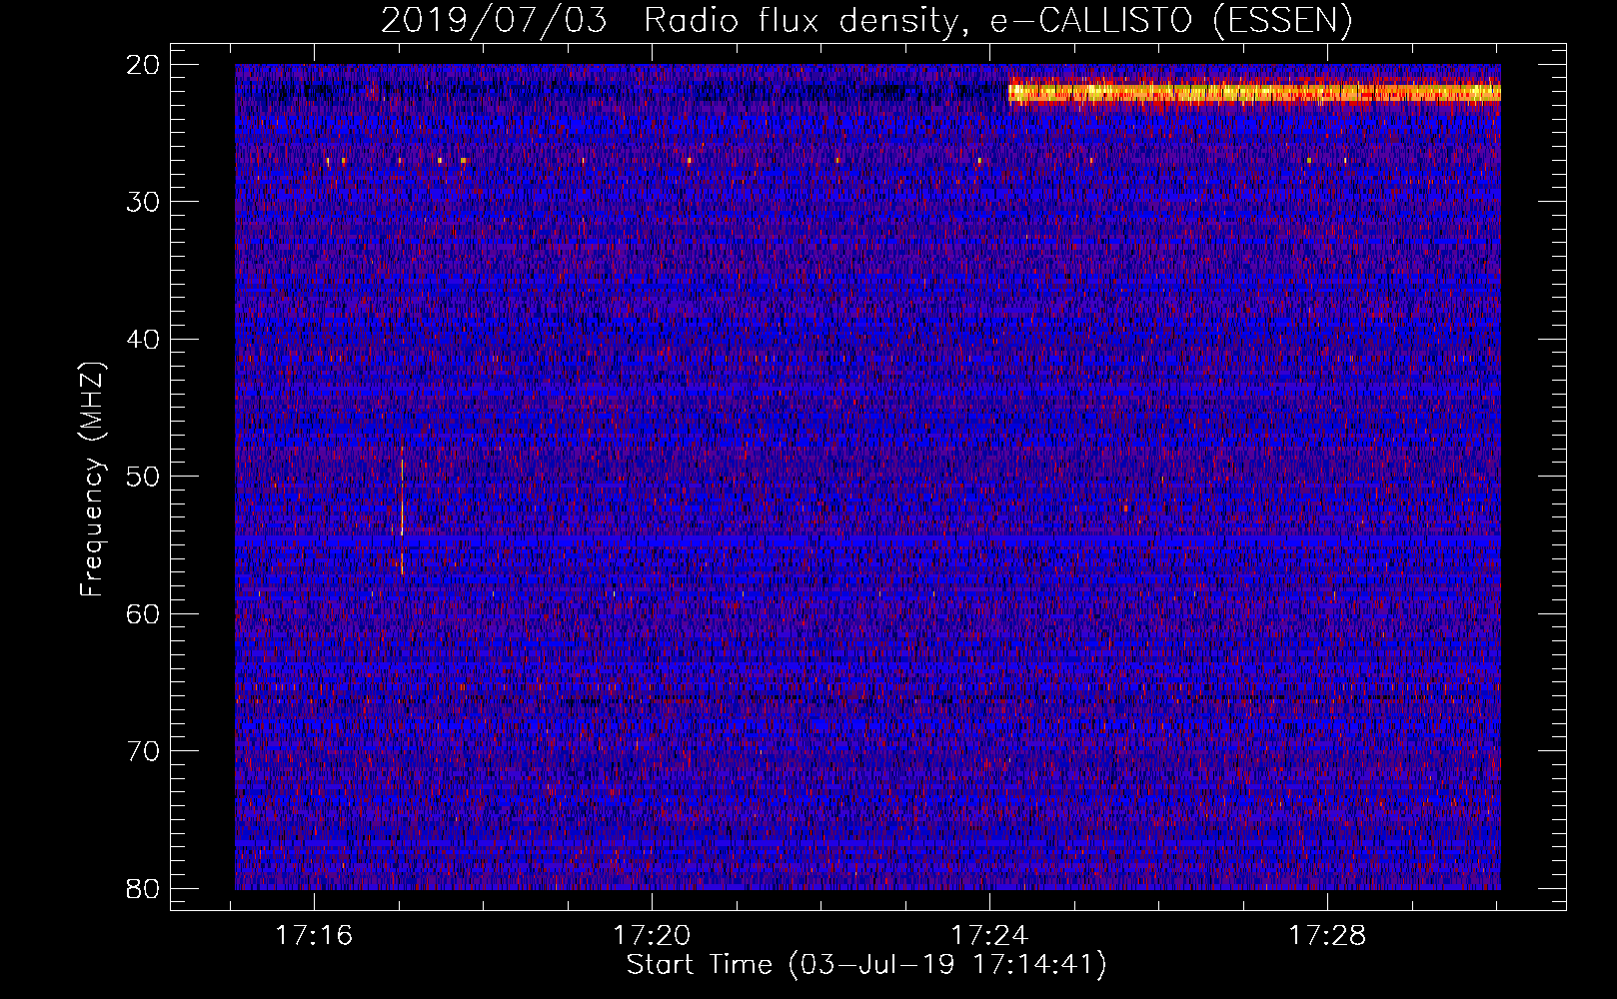
Task: Click the Start Time axis label
Action: point(866,965)
